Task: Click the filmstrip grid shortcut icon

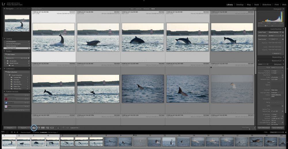Action: [x=12, y=132]
